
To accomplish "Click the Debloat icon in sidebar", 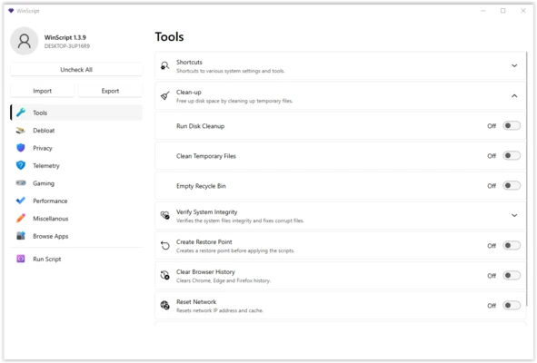I will [21, 131].
